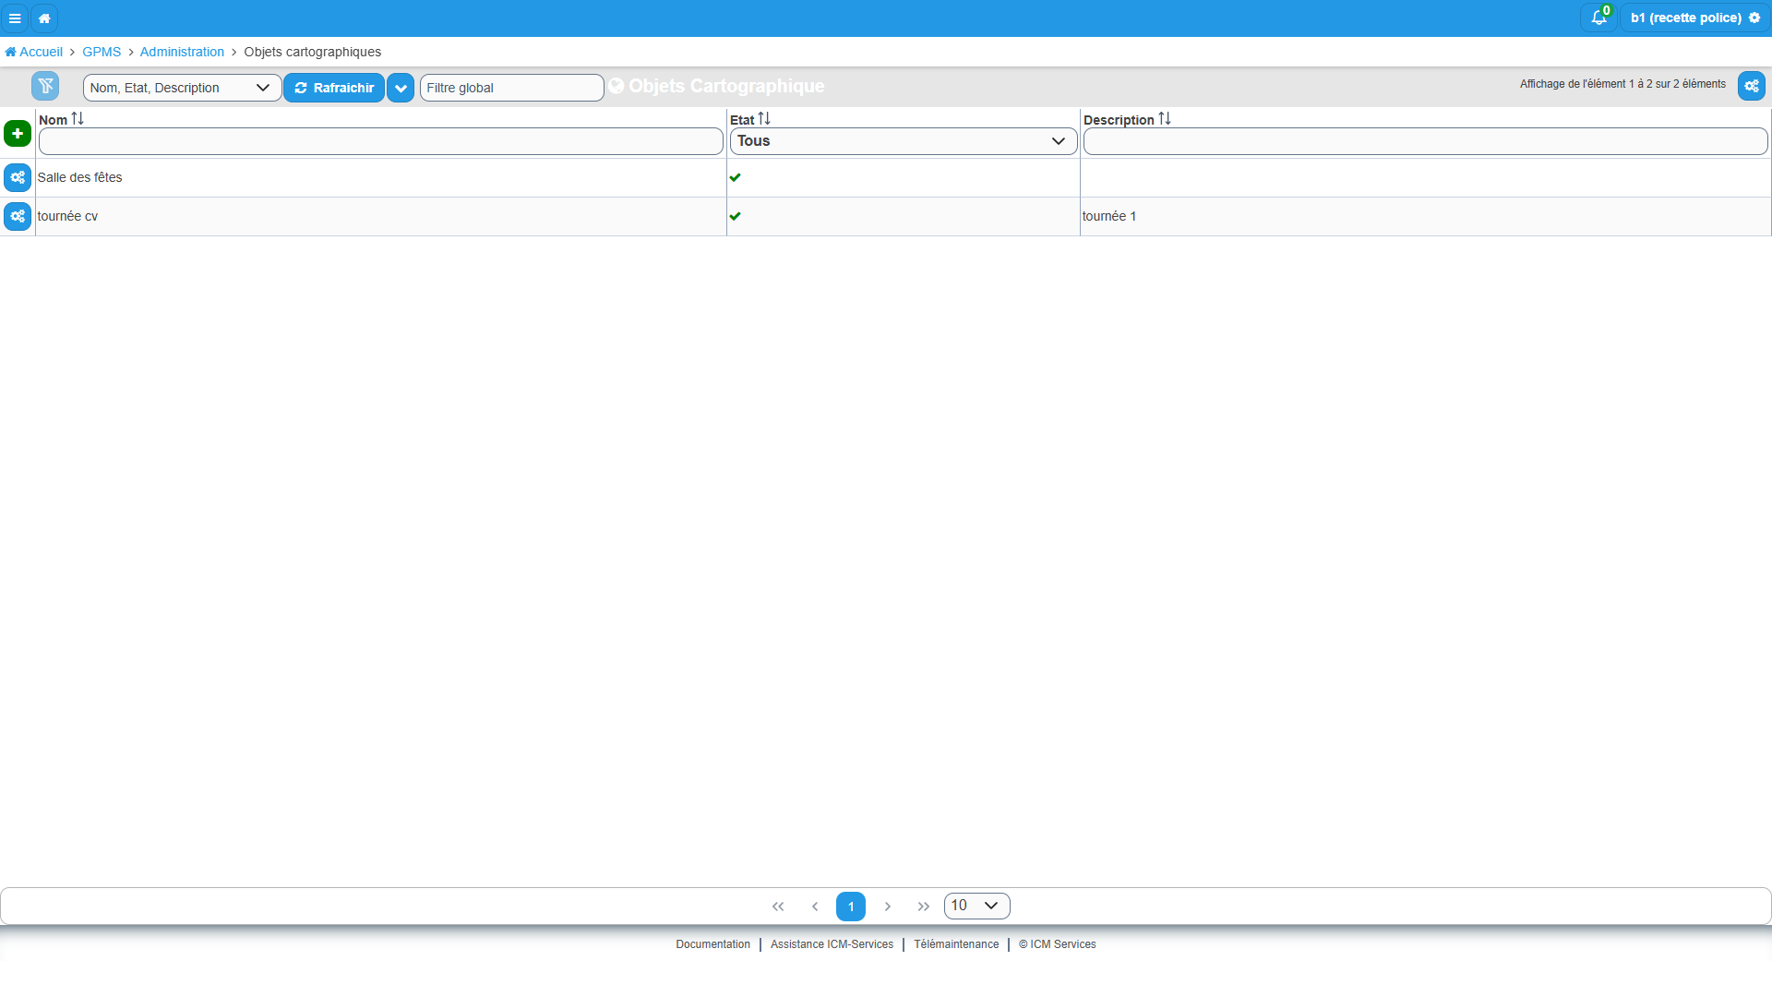
Task: Open the column selector Nom, Etat, Description
Action: click(x=182, y=88)
